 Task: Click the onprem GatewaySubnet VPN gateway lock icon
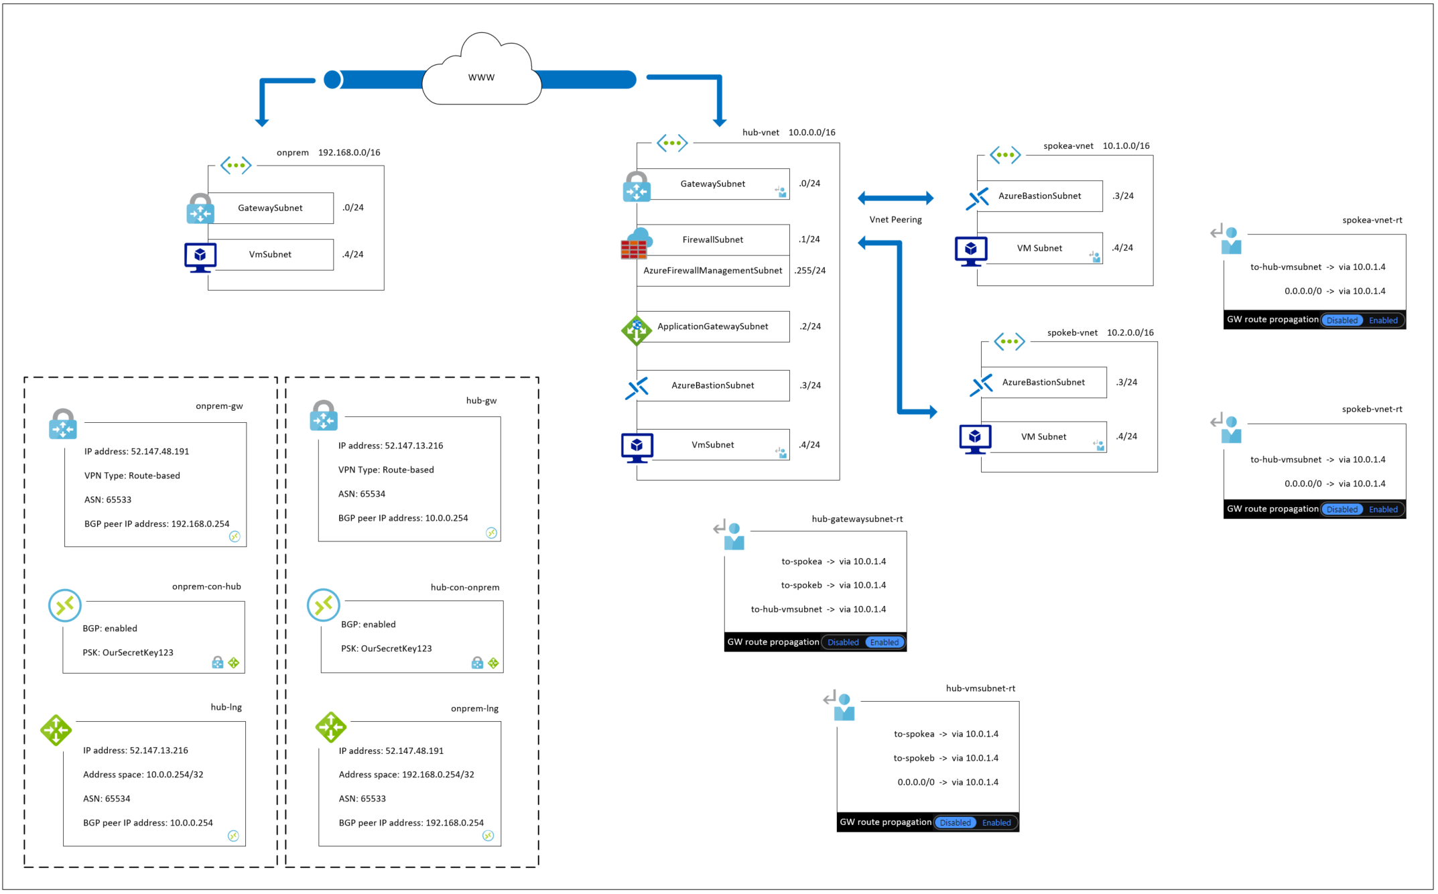pos(200,208)
